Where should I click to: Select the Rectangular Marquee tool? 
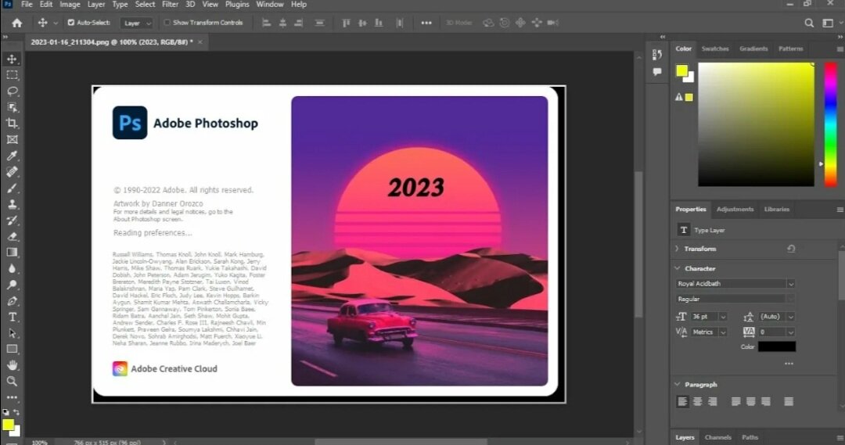pyautogui.click(x=12, y=75)
